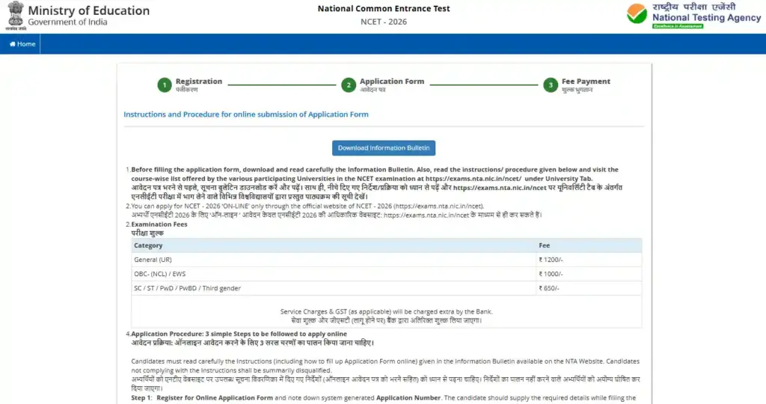Click the Ministry of Education heading text
Viewport: 766px width, 404px height.
click(x=88, y=11)
